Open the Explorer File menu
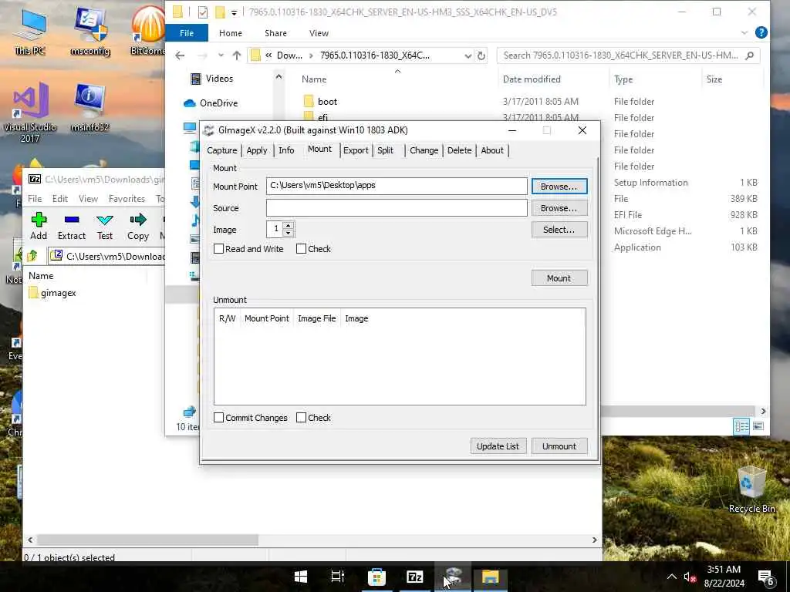Viewport: 790px width, 592px height. click(187, 32)
